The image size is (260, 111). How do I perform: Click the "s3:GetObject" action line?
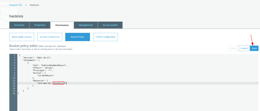(46, 75)
